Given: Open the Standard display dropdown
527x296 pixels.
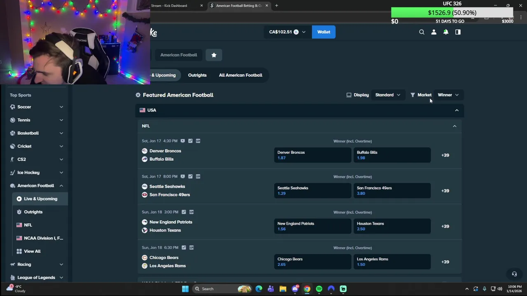Looking at the screenshot, I should coord(388,95).
